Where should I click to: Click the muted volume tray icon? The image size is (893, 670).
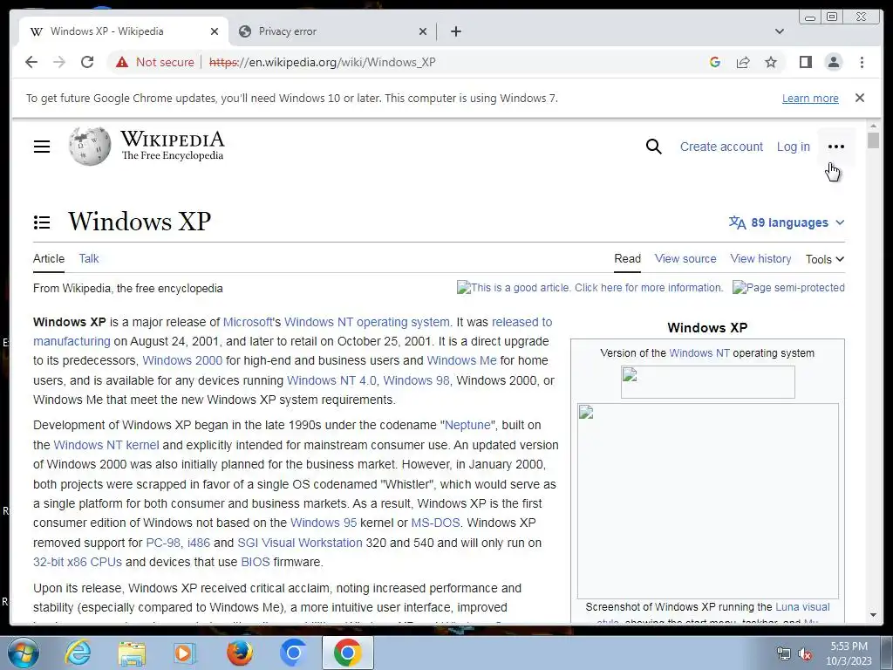coord(805,654)
